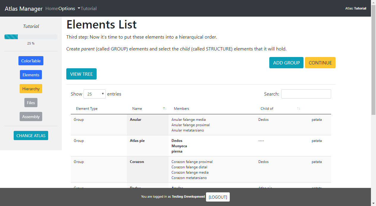Sort table by Name column arrows
The width and height of the screenshot is (376, 206).
click(x=165, y=109)
